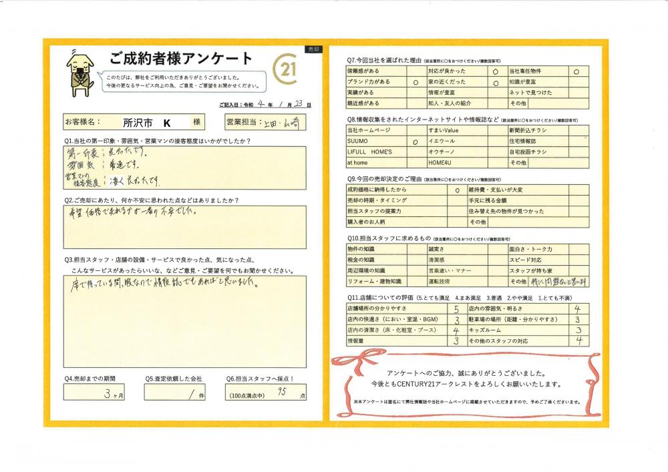Click the score for 情報量
Viewport: 668px width, 472px height.
(x=458, y=341)
